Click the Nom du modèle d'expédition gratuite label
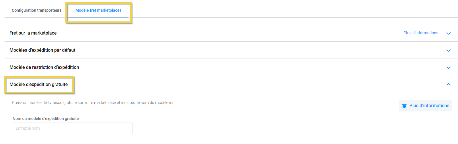 tap(46, 119)
